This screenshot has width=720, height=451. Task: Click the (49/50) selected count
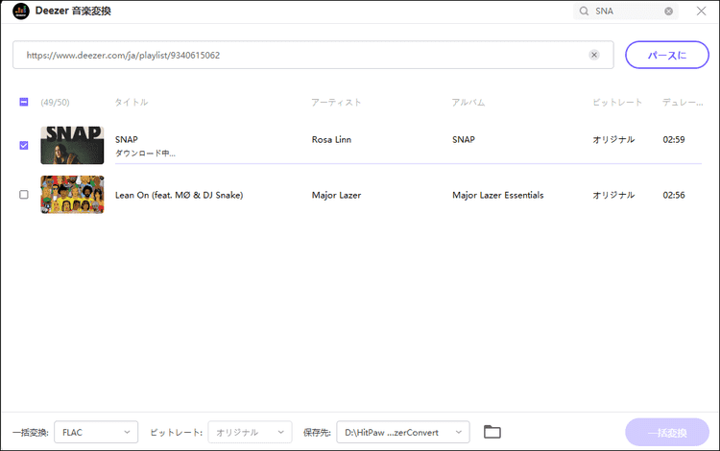55,102
